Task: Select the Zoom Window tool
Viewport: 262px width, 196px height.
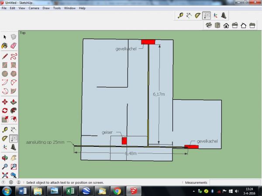Action: 14,166
